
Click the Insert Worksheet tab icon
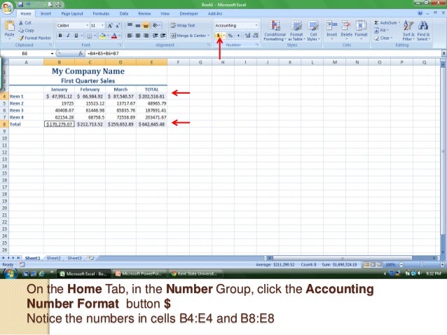click(x=91, y=258)
